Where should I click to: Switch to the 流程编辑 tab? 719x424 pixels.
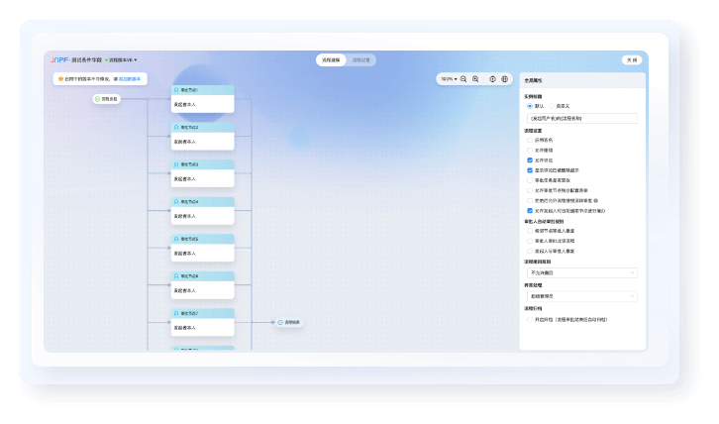click(331, 60)
